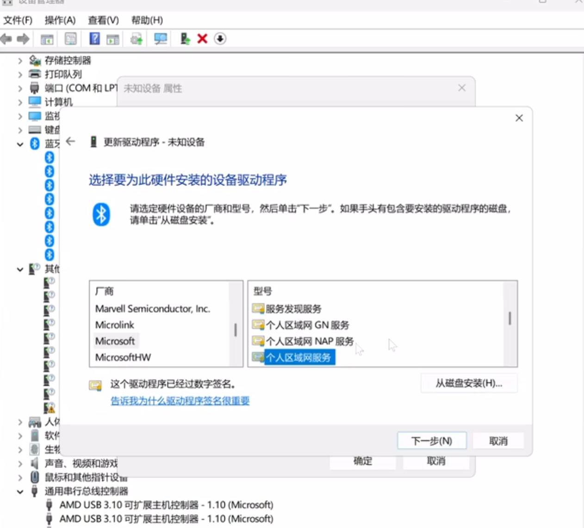The height and width of the screenshot is (528, 584).
Task: Open the 查看(V) menu
Action: [x=103, y=20]
